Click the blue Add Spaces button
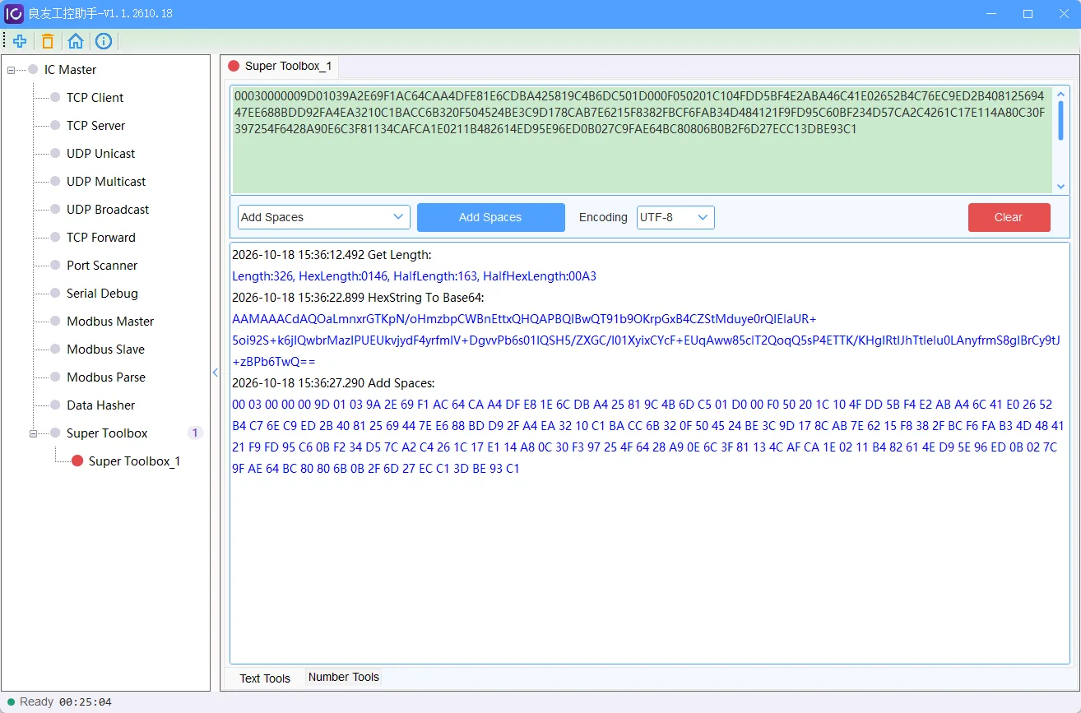The width and height of the screenshot is (1081, 713). pyautogui.click(x=491, y=217)
